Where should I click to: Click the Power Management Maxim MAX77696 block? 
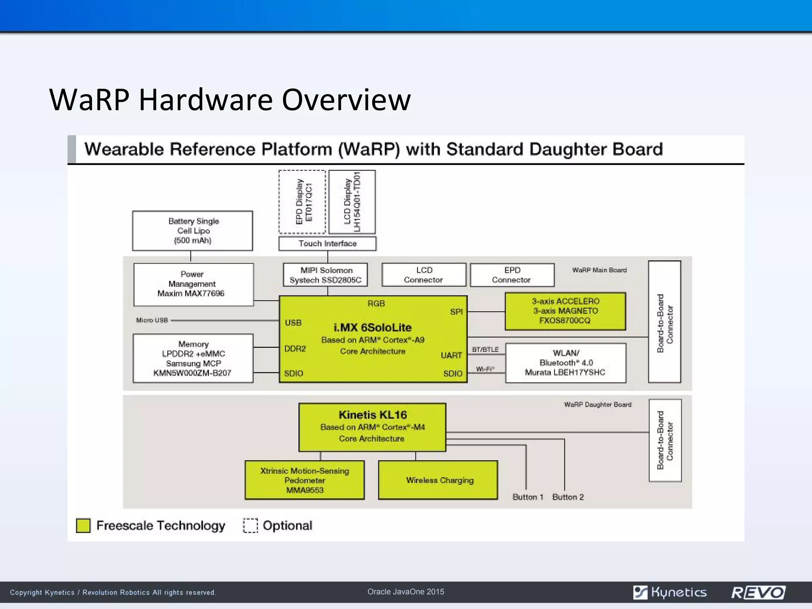tap(193, 284)
